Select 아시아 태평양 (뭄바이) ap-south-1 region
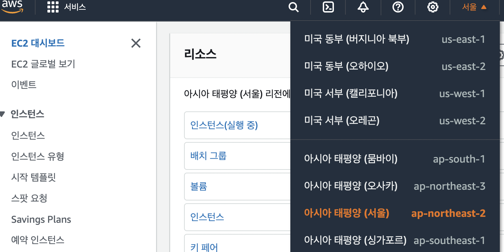Viewport: 504px width, 252px height. pyautogui.click(x=395, y=159)
